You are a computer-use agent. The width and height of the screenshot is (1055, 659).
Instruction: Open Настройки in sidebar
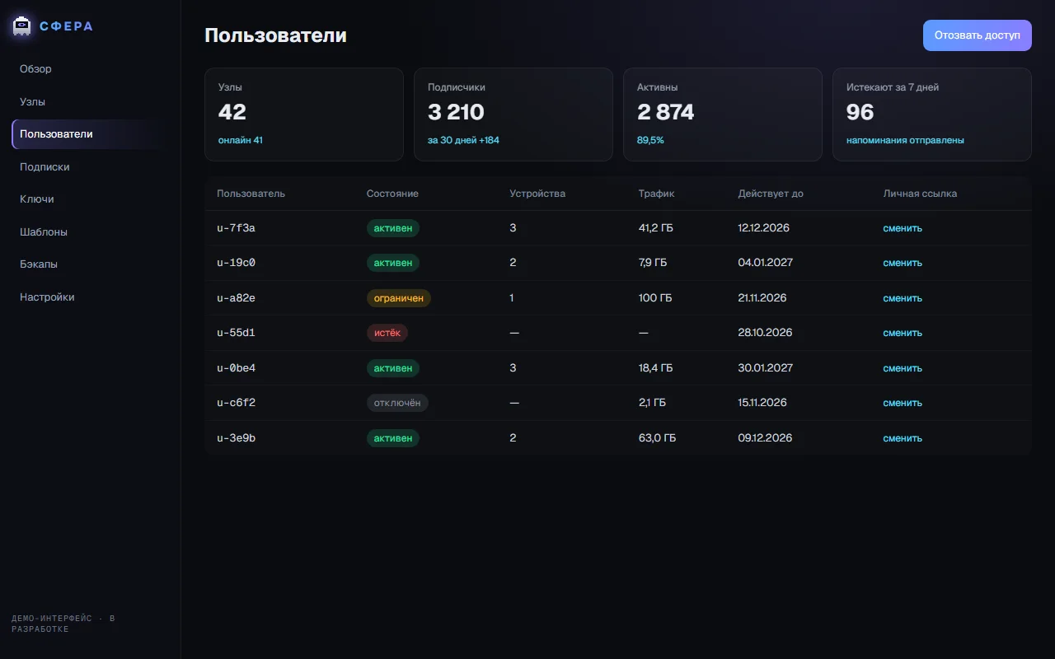90,297
